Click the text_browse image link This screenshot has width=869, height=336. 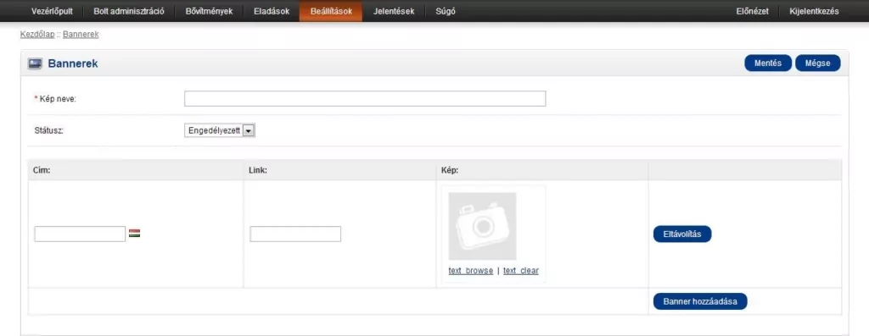(x=470, y=271)
